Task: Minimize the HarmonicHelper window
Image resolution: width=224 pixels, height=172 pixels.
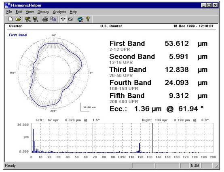Action: pos(203,5)
